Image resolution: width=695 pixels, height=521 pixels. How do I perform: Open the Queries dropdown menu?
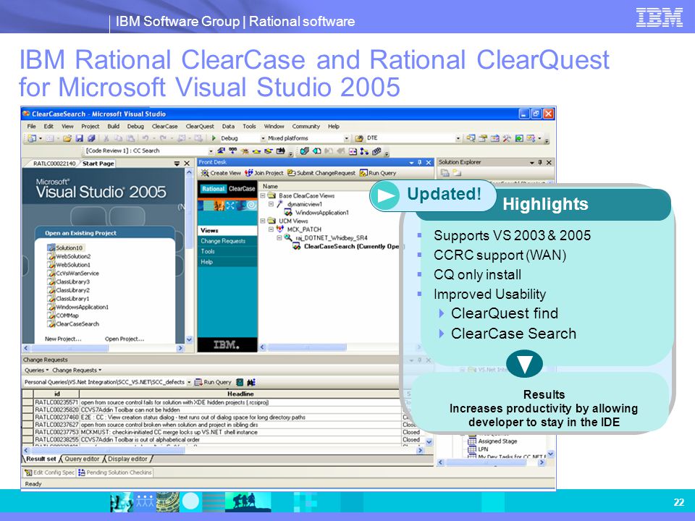coord(37,370)
